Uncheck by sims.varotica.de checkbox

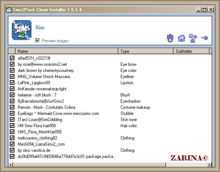(x=12, y=150)
